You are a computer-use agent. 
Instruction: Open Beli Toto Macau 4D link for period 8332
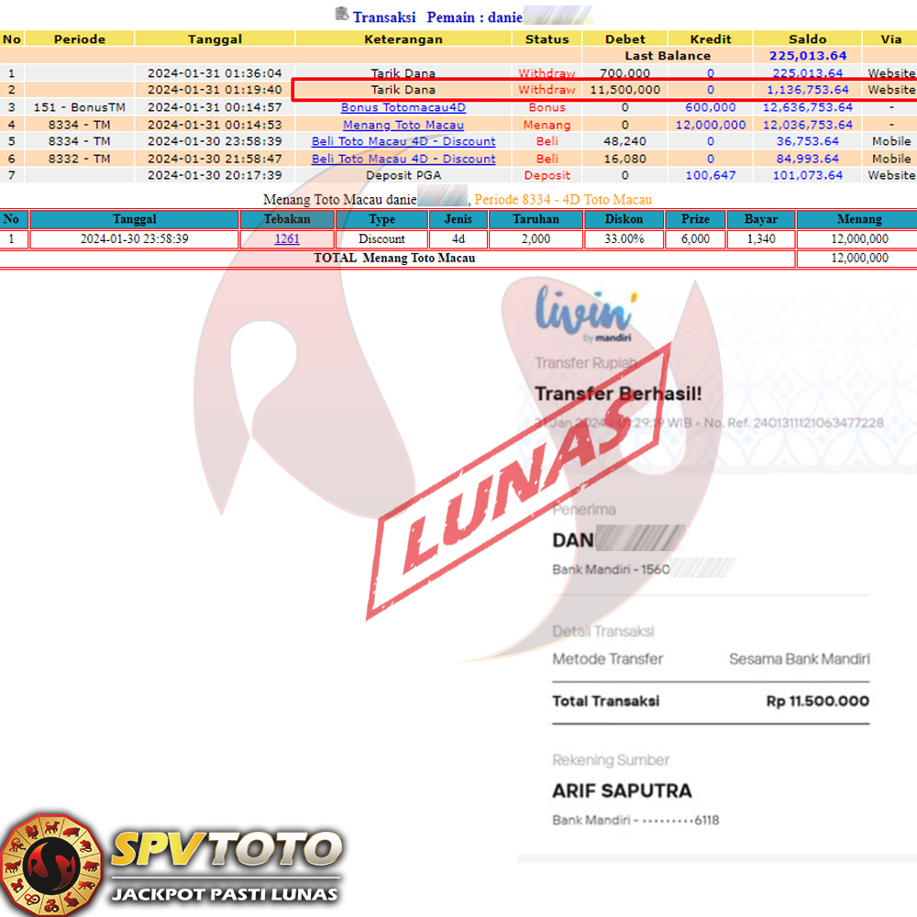click(x=403, y=159)
